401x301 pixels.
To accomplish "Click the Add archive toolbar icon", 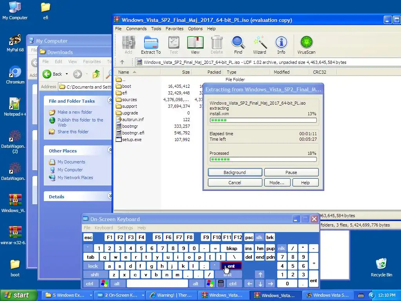I will tap(128, 45).
